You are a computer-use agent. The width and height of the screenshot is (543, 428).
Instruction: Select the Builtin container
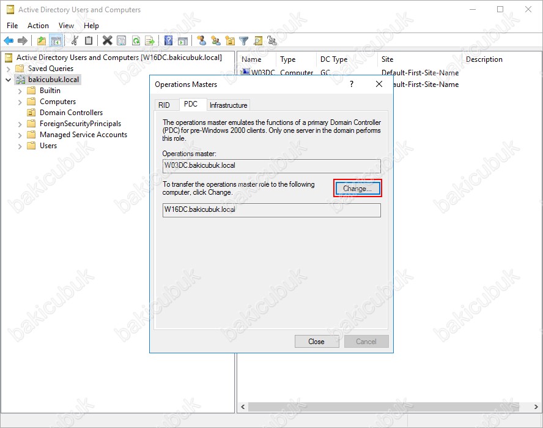50,91
